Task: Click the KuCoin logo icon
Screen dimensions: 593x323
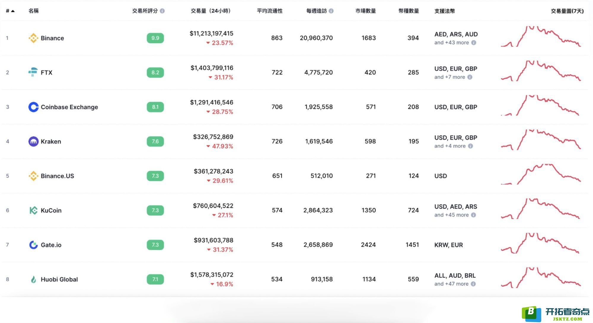Action: coord(34,210)
